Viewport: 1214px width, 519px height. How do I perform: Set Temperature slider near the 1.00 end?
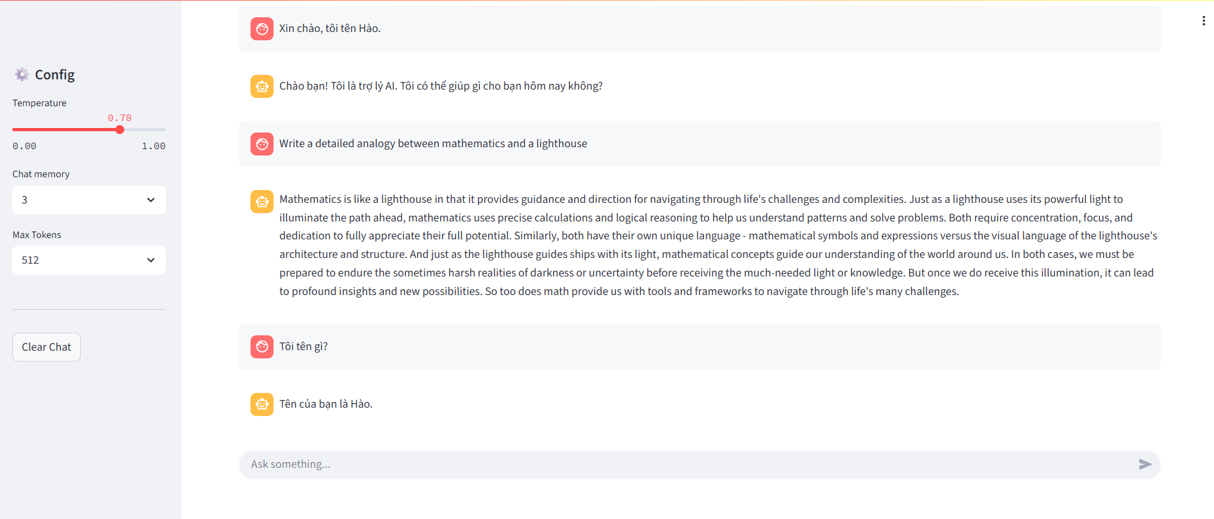click(x=163, y=130)
